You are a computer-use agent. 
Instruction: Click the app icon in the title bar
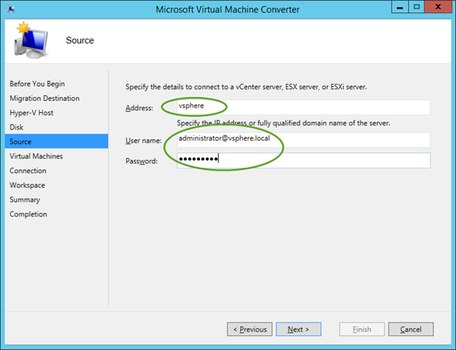pos(10,9)
